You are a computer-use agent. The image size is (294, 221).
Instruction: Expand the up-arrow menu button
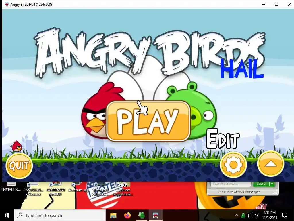click(x=270, y=164)
